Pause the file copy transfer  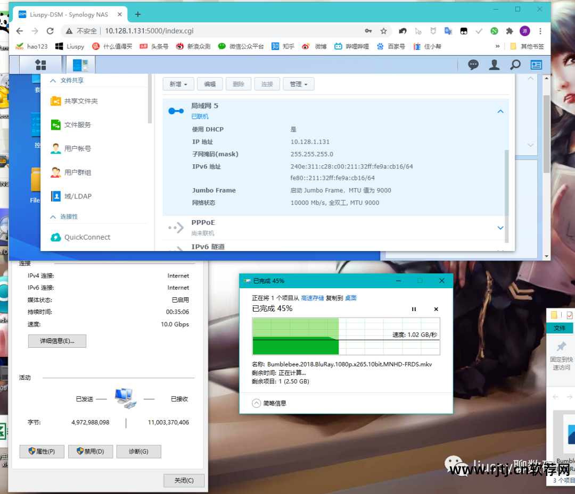tap(414, 309)
